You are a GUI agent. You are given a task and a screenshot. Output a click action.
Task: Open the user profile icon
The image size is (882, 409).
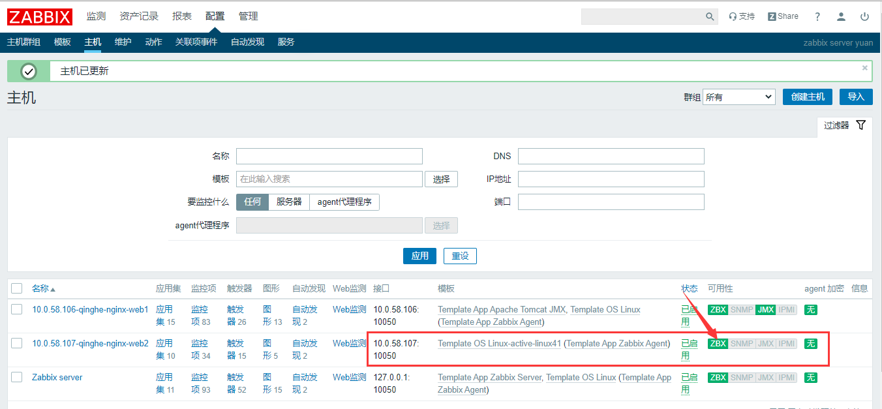click(842, 16)
